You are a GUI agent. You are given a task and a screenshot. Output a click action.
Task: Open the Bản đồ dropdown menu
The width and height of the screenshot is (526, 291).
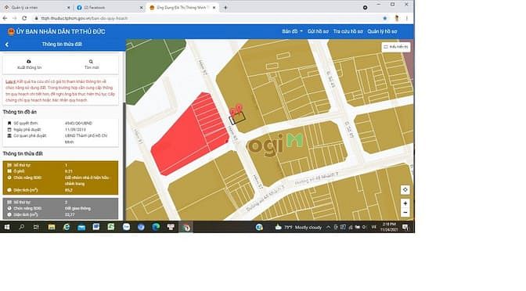point(292,31)
